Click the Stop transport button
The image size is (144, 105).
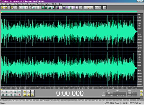click(x=3, y=91)
